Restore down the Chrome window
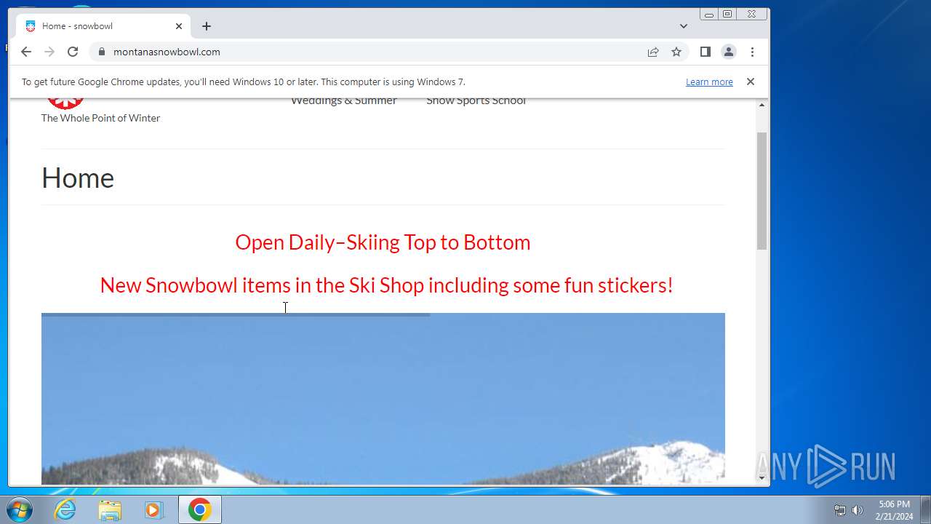 click(727, 14)
